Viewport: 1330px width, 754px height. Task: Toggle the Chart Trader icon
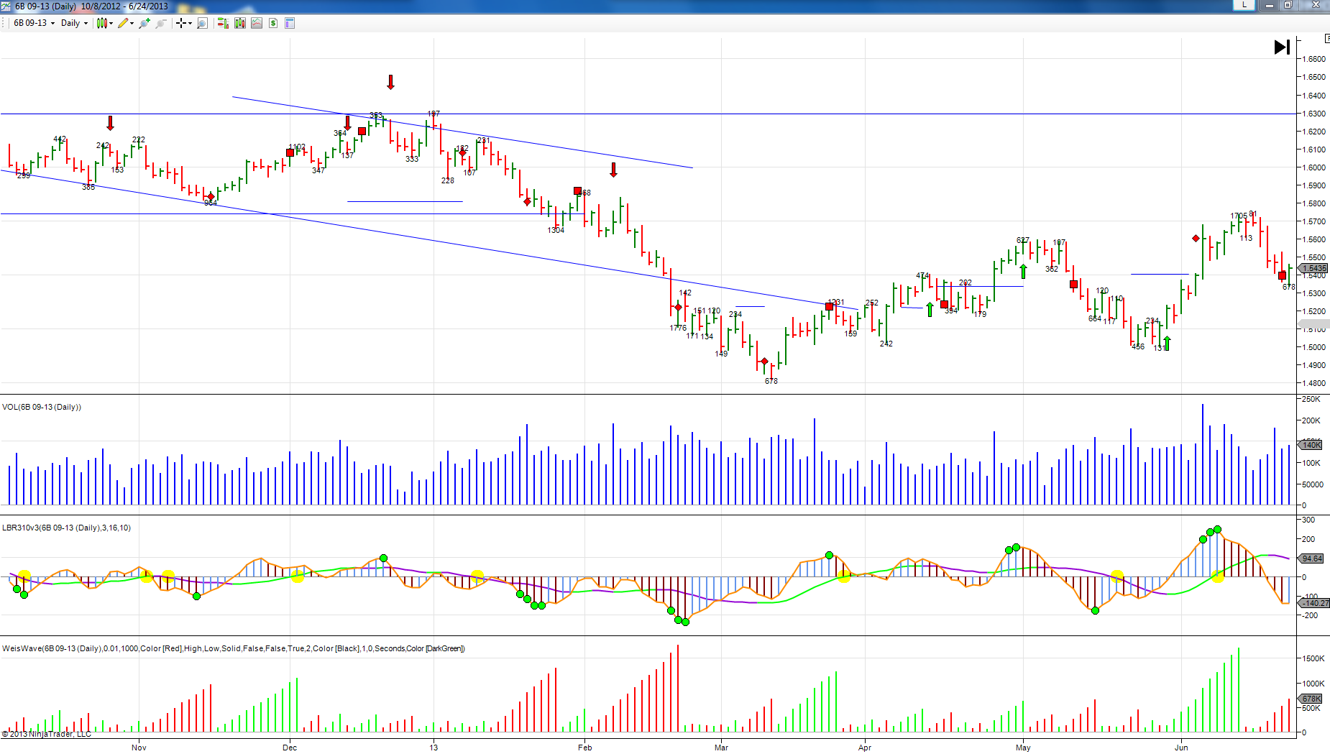223,23
